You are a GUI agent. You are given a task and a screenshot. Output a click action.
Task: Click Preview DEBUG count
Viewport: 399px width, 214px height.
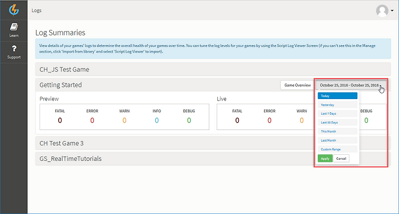coord(189,121)
